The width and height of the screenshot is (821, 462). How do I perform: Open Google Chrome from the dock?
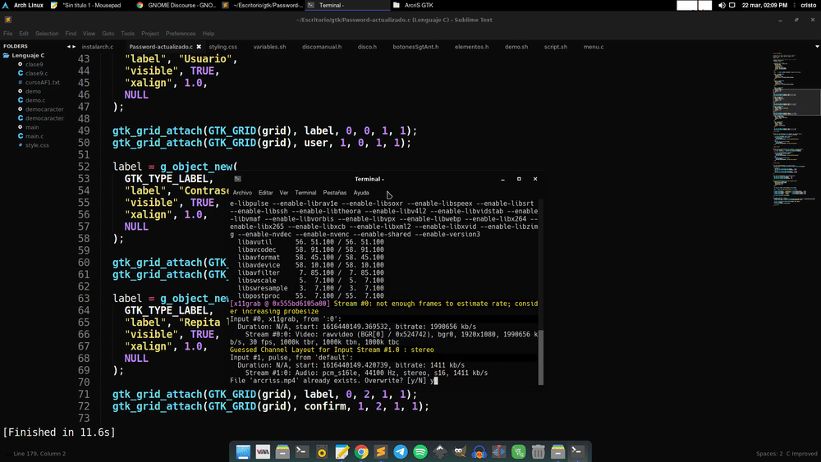361,451
